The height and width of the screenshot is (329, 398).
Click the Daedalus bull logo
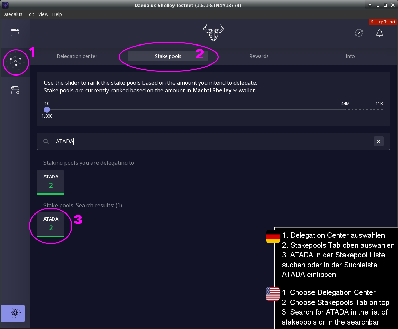[213, 33]
